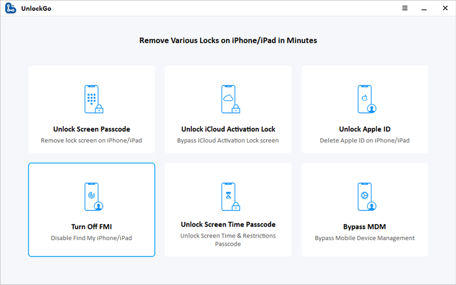This screenshot has height=285, width=456.
Task: Open the hamburger menu in title bar
Action: click(405, 8)
